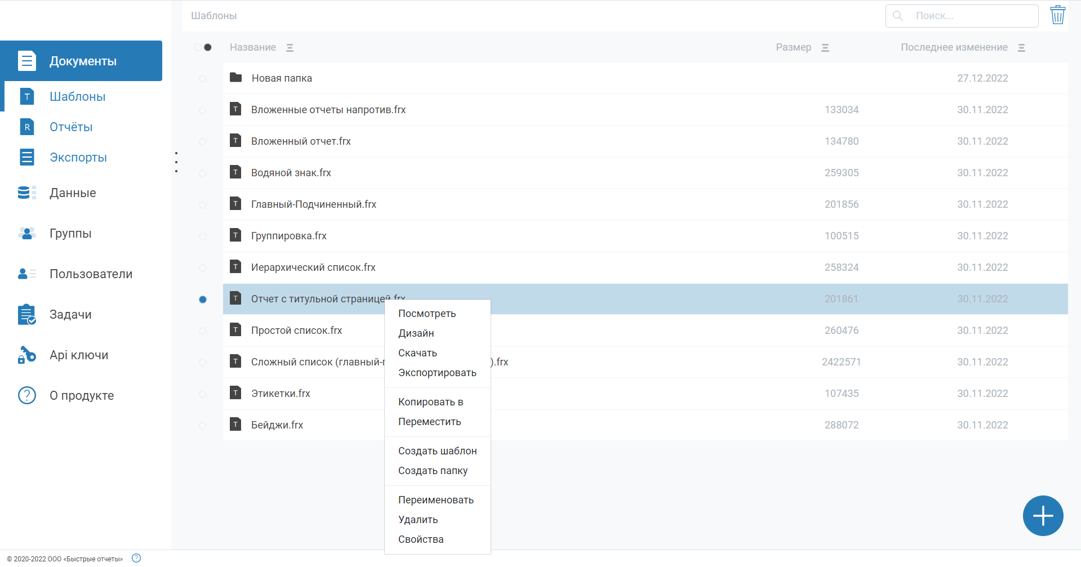The image size is (1081, 567).
Task: Choose Копировать в from the context menu
Action: [431, 402]
